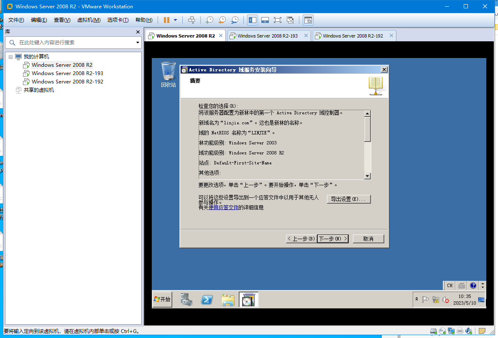Open the 回收站 recycle bin desktop icon
Screen dimensions: 498x338
169,75
